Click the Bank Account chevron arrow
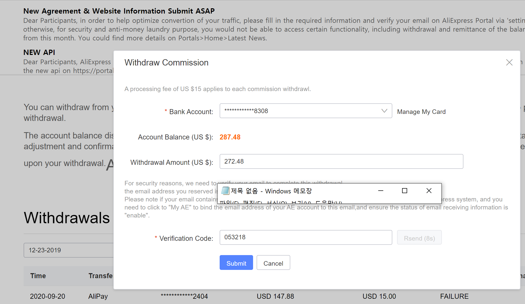The image size is (525, 304). [384, 111]
